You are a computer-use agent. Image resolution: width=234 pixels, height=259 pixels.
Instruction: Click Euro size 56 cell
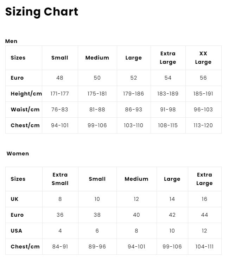203,78
